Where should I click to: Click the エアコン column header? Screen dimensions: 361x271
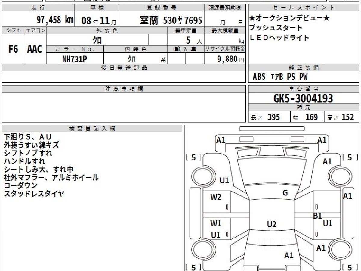pyautogui.click(x=35, y=30)
